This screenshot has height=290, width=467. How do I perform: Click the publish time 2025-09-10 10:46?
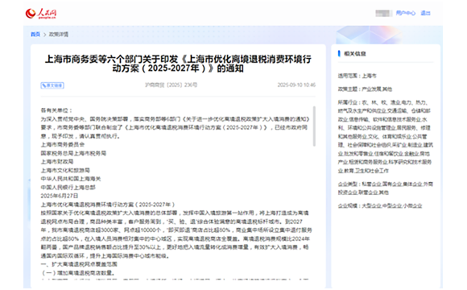pos(296,85)
